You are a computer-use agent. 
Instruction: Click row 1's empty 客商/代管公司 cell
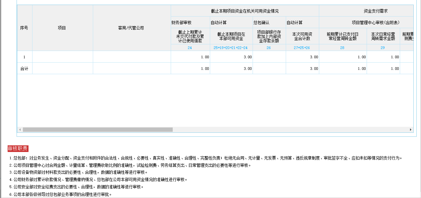click(132, 57)
